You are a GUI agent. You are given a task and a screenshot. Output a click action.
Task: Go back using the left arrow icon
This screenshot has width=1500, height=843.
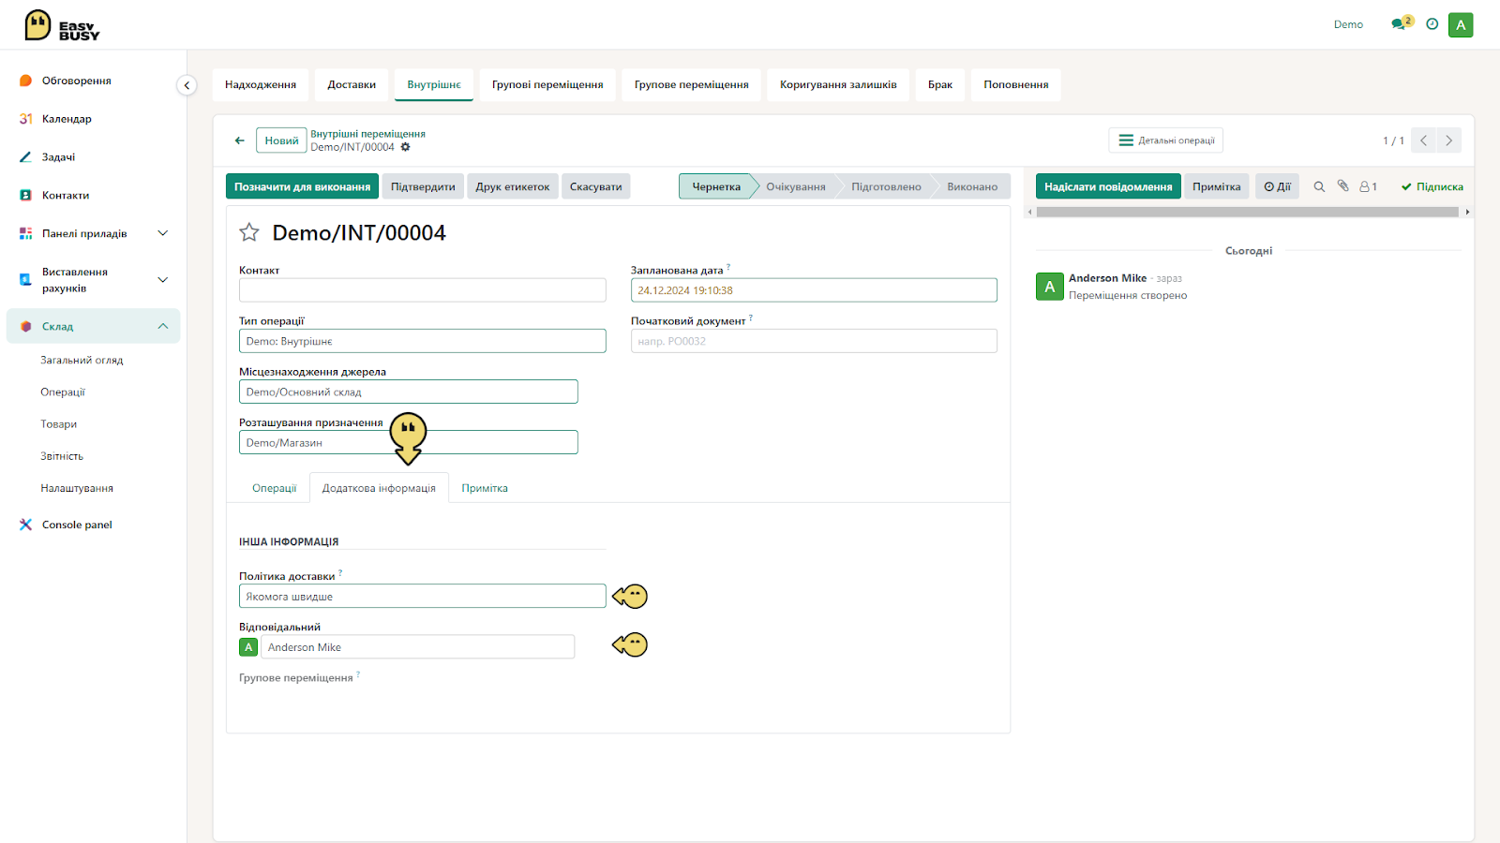click(240, 140)
